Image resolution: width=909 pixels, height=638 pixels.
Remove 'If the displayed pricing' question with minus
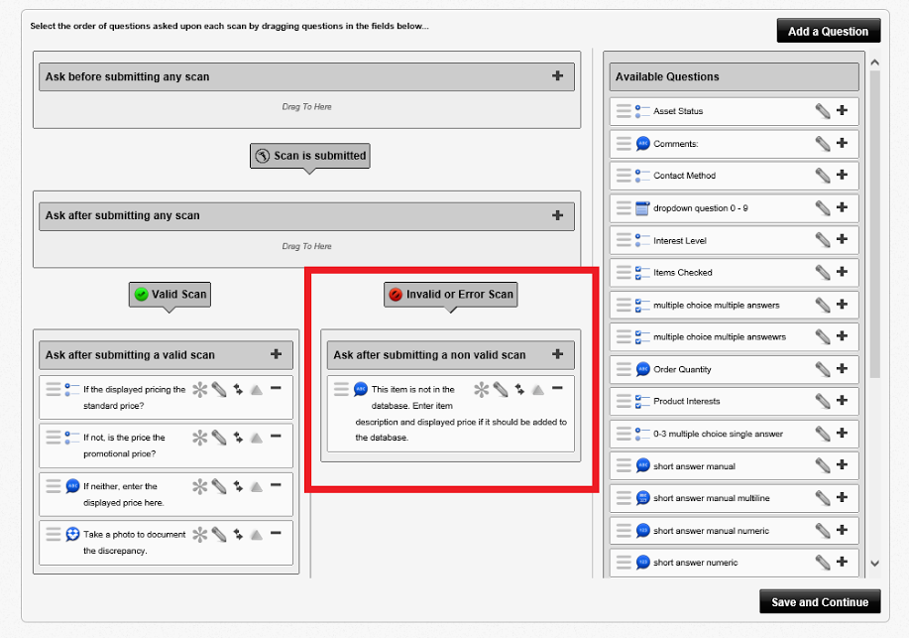tap(276, 388)
